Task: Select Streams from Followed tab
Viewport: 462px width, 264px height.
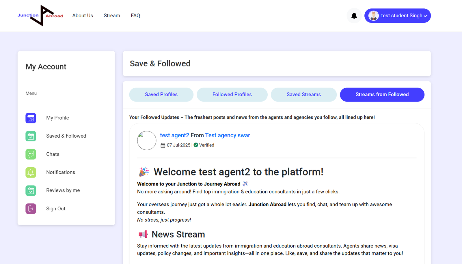Action: coord(382,95)
